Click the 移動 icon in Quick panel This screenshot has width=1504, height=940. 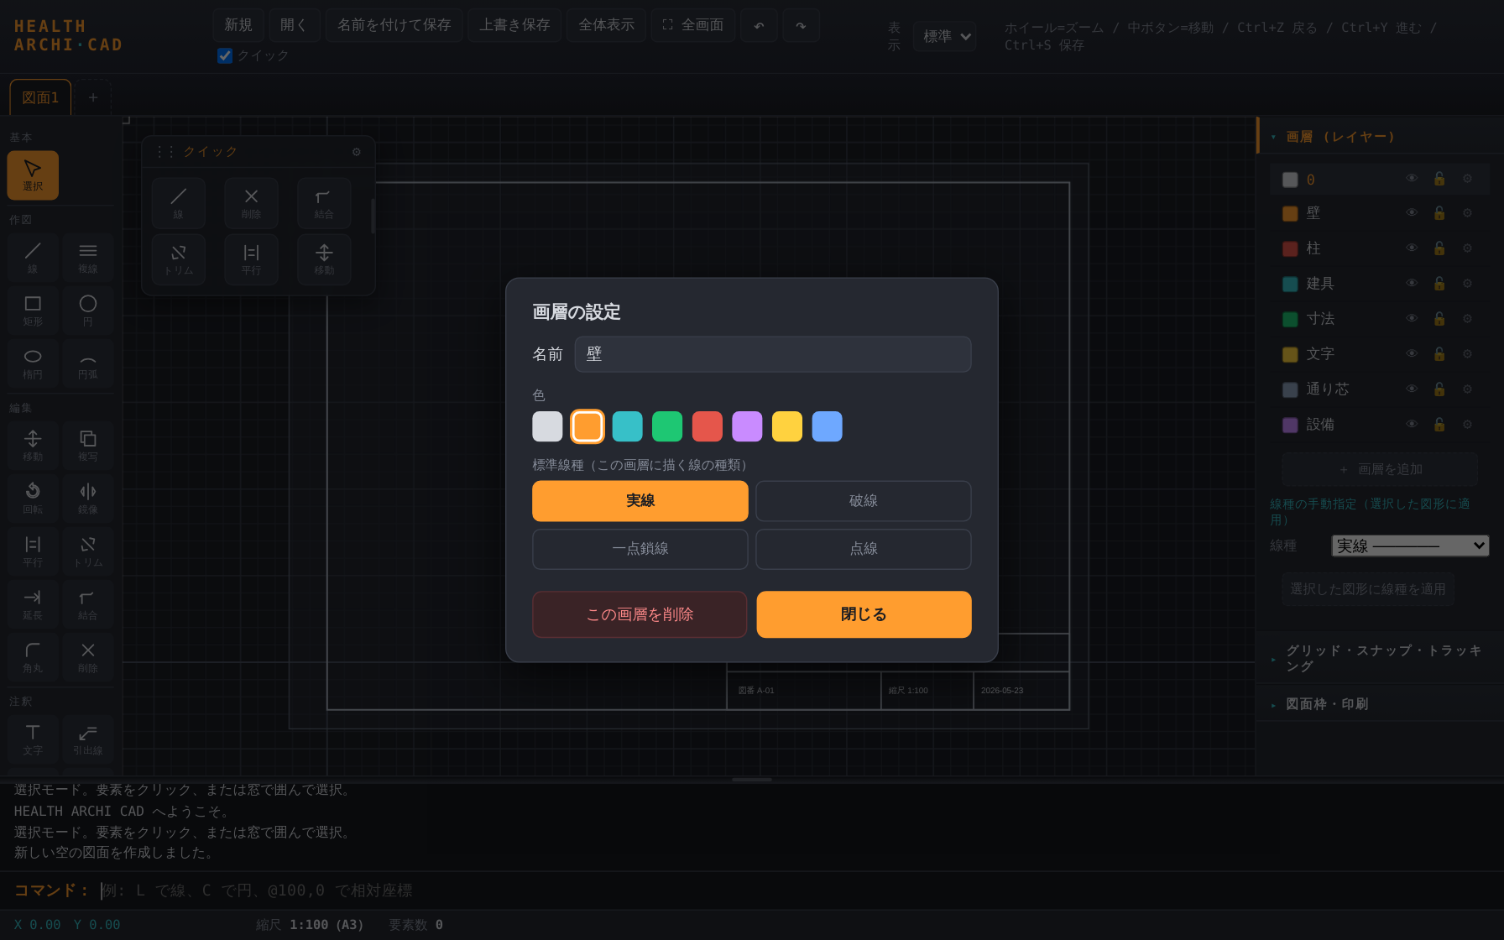click(x=324, y=259)
